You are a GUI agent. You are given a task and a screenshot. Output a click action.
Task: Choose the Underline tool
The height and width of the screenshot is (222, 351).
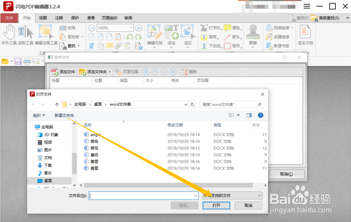click(x=211, y=46)
